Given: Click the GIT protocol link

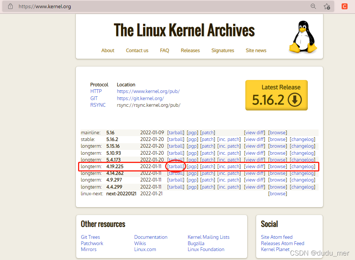Looking at the screenshot, I should point(94,98).
